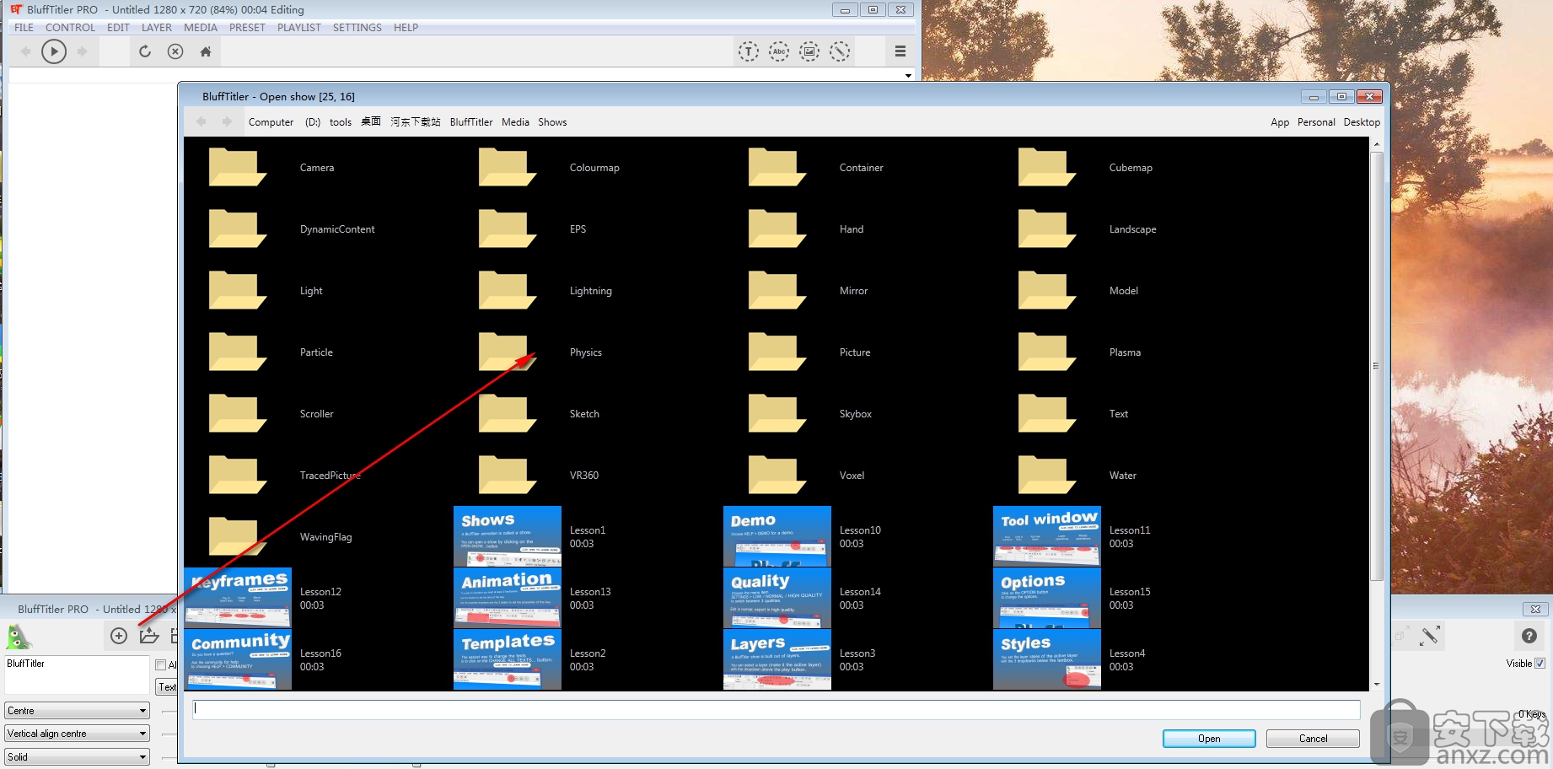Click the file name input field
This screenshot has height=769, width=1553.
coord(776,709)
